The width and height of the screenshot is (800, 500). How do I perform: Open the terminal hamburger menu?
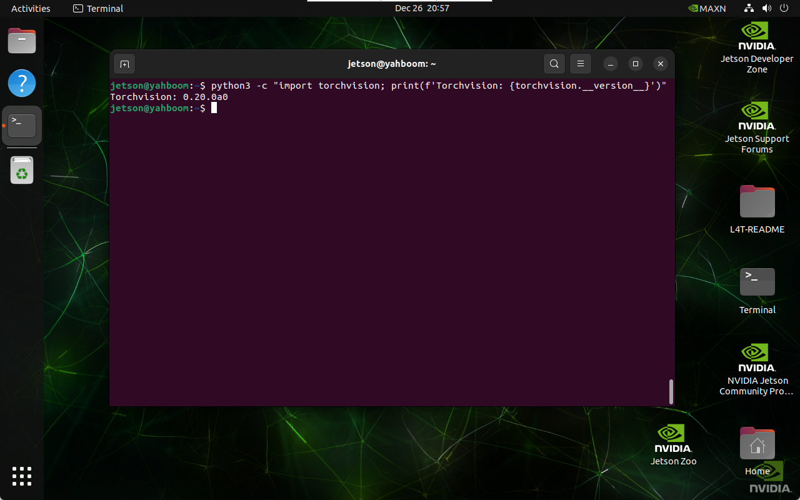tap(580, 64)
